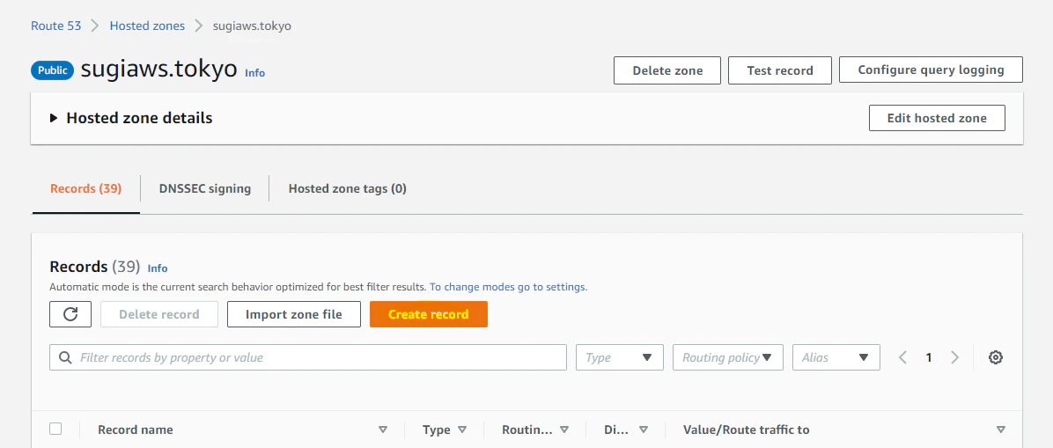Click the Import zone file button
Screen dimensions: 1053x448
coord(294,314)
